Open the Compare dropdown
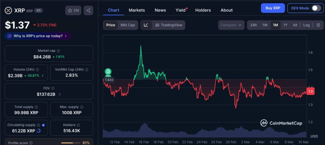This screenshot has height=145, width=325. [231, 25]
